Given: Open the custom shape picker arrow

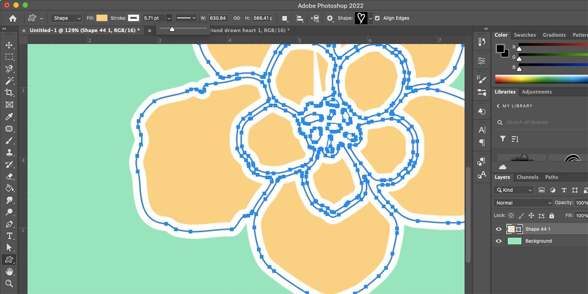Looking at the screenshot, I should [370, 18].
